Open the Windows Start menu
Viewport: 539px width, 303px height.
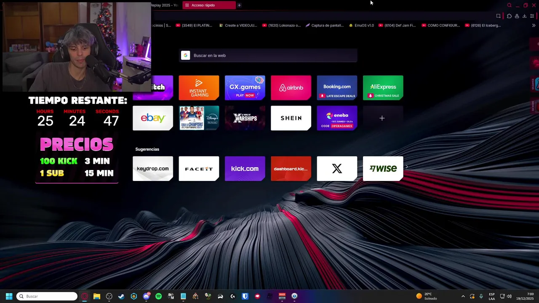pyautogui.click(x=9, y=296)
